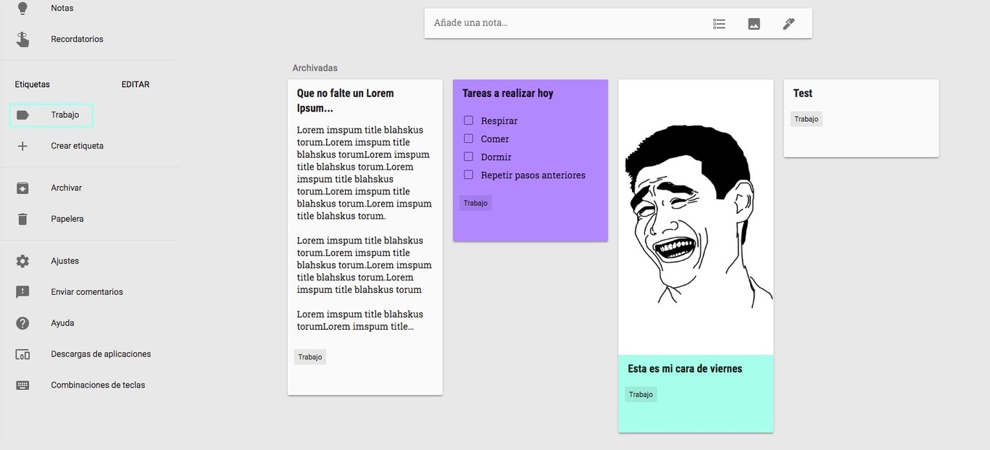The width and height of the screenshot is (990, 450).
Task: Click the Archivar box icon
Action: click(x=22, y=188)
